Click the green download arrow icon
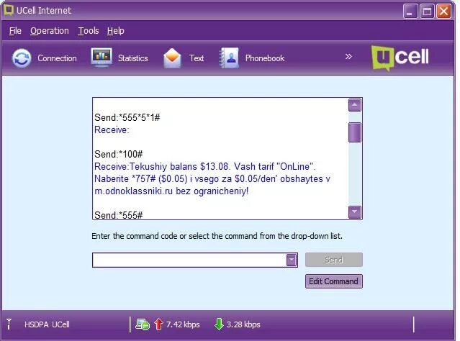 tap(219, 324)
